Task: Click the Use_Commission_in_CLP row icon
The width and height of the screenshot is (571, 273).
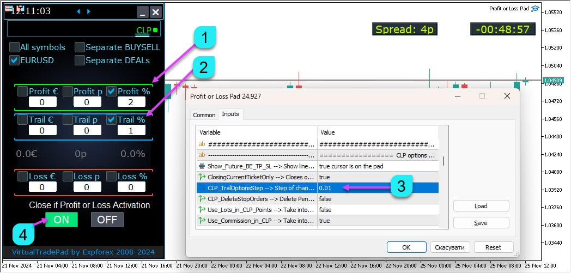Action: click(202, 221)
